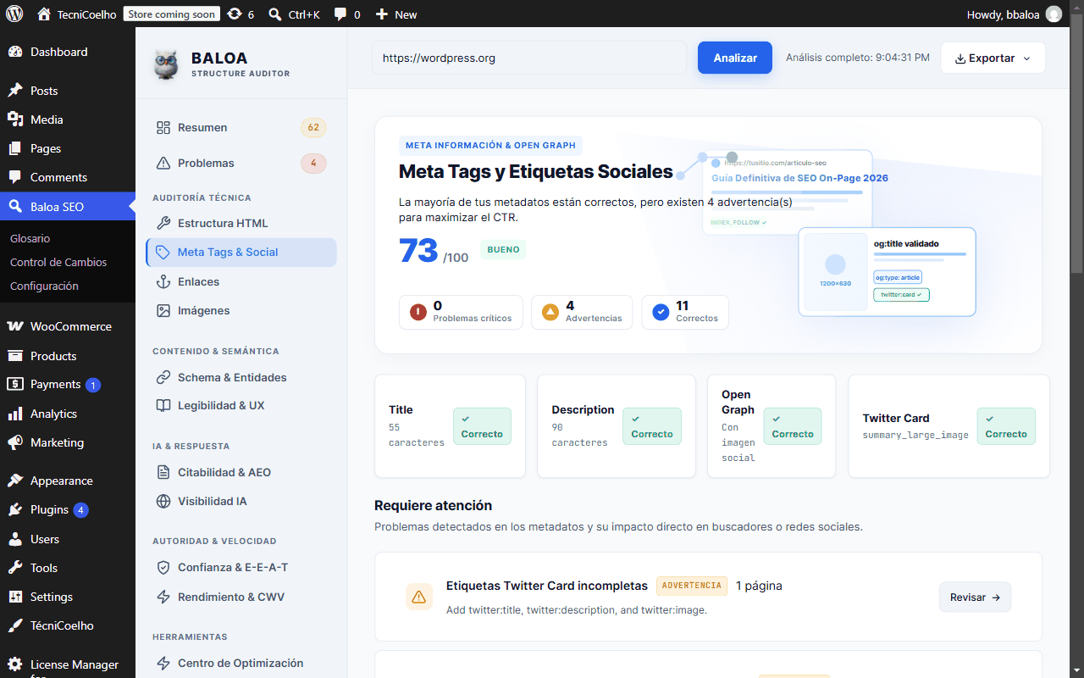Click Revisar for Twitter Card issue
1084x678 pixels.
click(x=975, y=597)
